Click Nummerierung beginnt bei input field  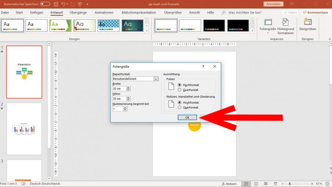click(x=118, y=109)
